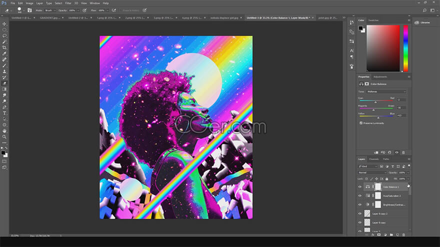Image resolution: width=440 pixels, height=247 pixels.
Task: Select the Lasso tool
Action: tap(4, 35)
